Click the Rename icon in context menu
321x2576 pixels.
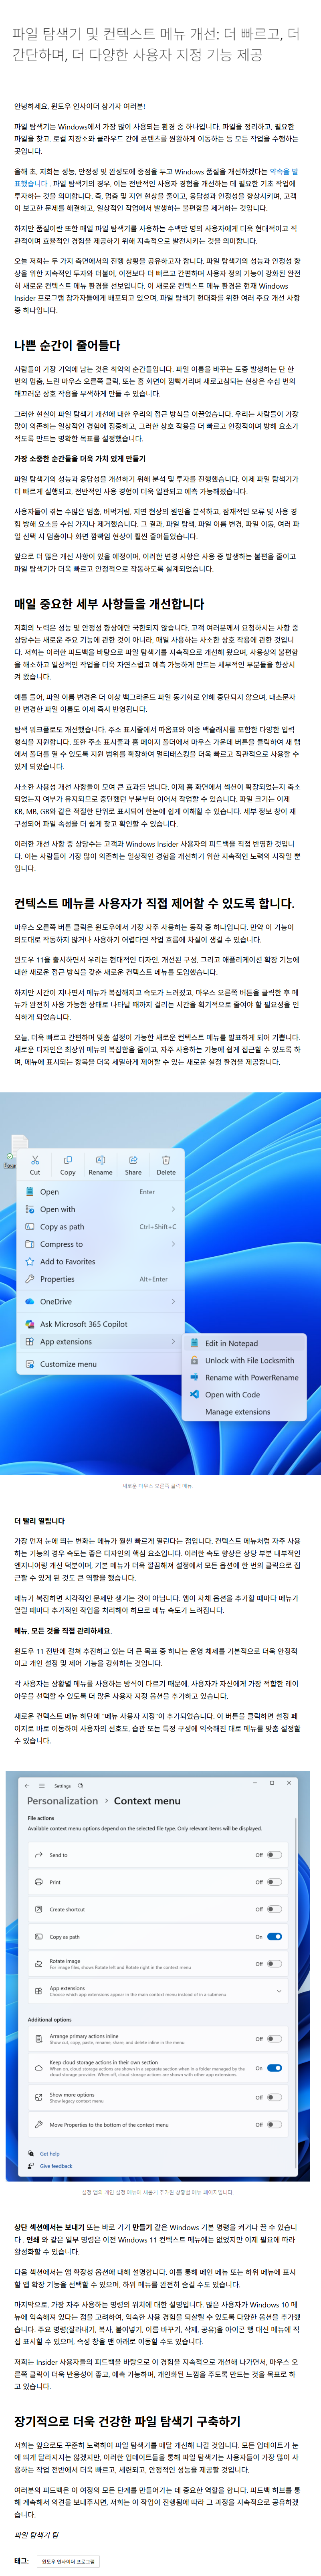pyautogui.click(x=100, y=1160)
